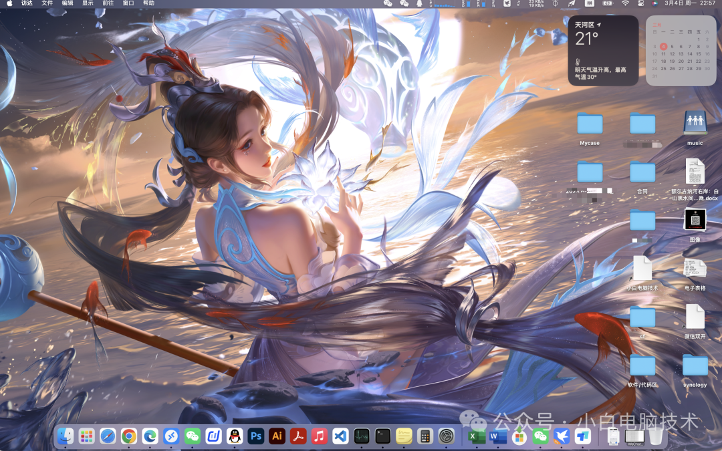This screenshot has height=451, width=722.
Task: Open the WeChat dock icon beside Edge-adjacent blue app
Action: point(193,436)
